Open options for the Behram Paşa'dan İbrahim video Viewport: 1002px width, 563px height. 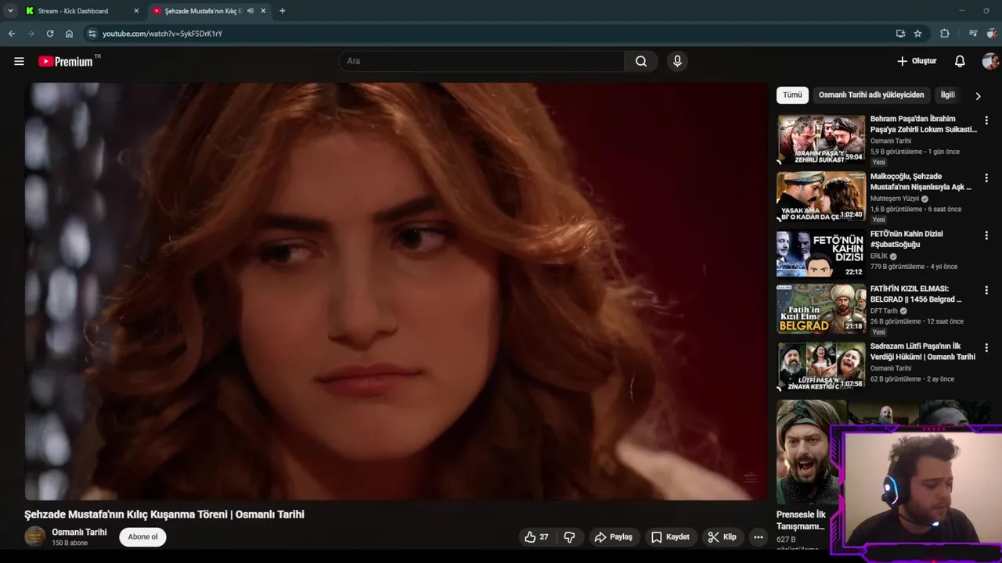[x=986, y=120]
